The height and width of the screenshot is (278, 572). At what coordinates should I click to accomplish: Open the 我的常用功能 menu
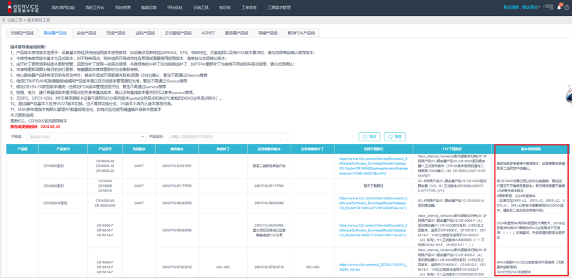point(63,7)
